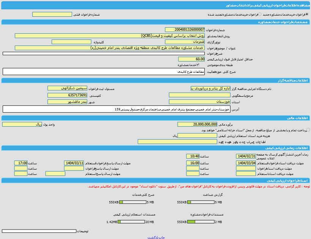311x239 pixels.
Task: Click the empty توضیحات notes field
Action: pyautogui.click(x=39, y=231)
